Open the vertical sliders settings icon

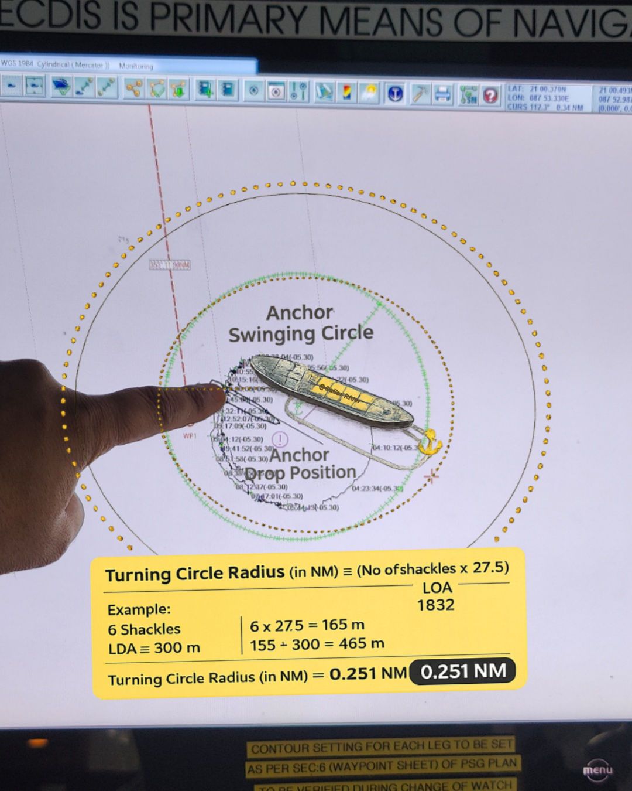click(298, 91)
